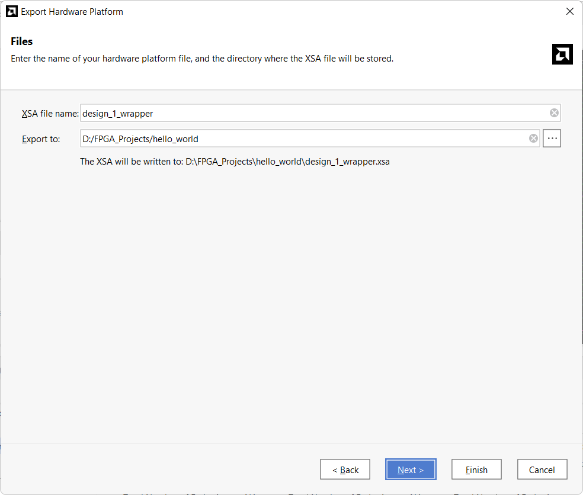Viewport: 583px width, 495px height.
Task: Click the 'XSA file name:' label
Action: pyautogui.click(x=50, y=113)
